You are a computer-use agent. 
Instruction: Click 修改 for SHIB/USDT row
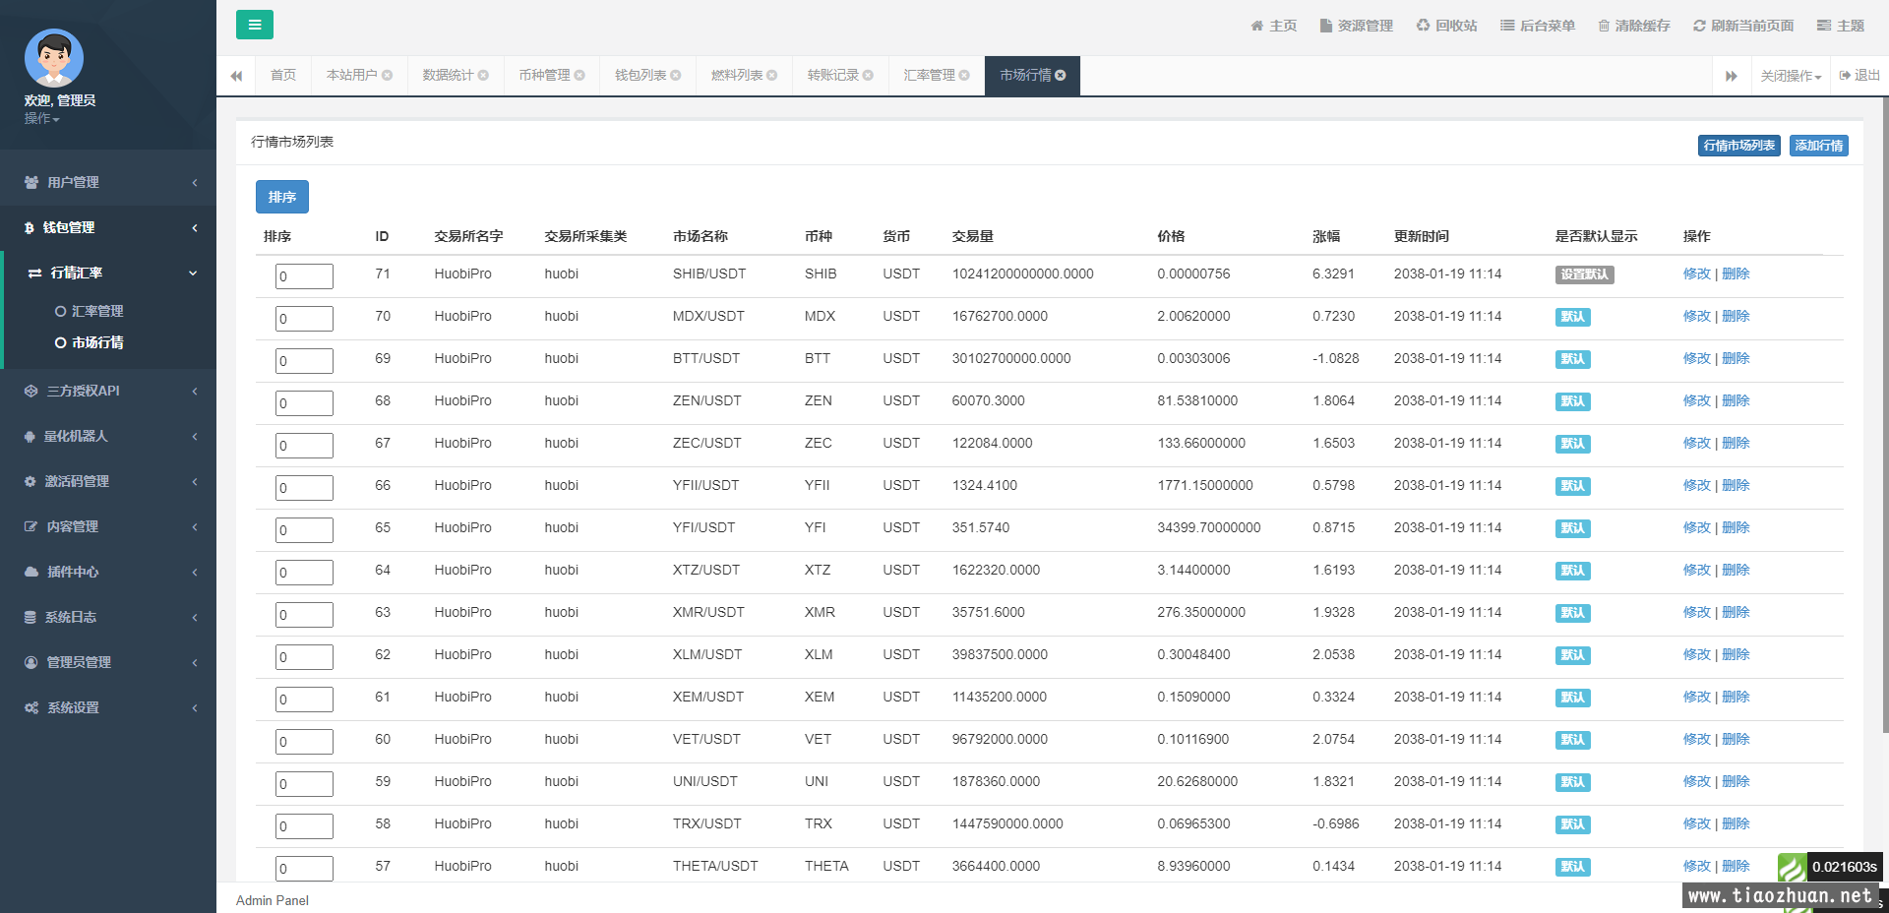click(x=1696, y=274)
